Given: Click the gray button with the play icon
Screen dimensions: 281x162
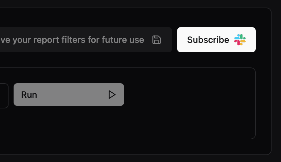Looking at the screenshot, I should [69, 95].
